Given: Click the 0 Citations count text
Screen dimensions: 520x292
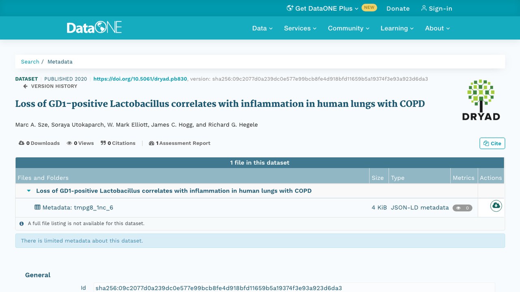Looking at the screenshot, I should tap(121, 143).
